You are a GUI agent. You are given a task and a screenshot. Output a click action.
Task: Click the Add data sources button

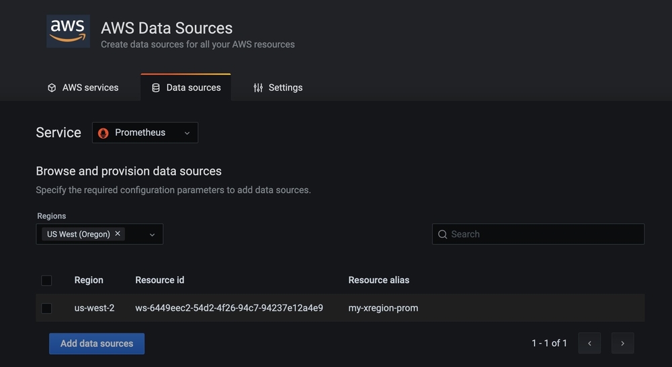click(97, 343)
